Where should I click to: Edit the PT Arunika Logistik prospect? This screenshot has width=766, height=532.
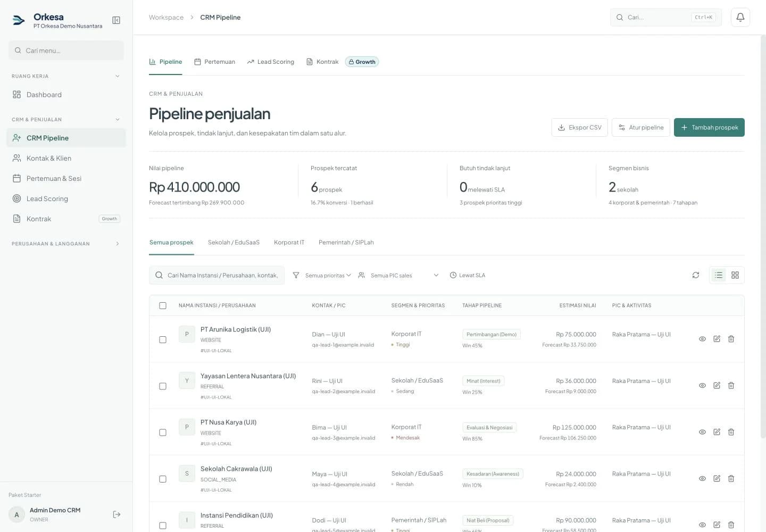click(x=717, y=339)
